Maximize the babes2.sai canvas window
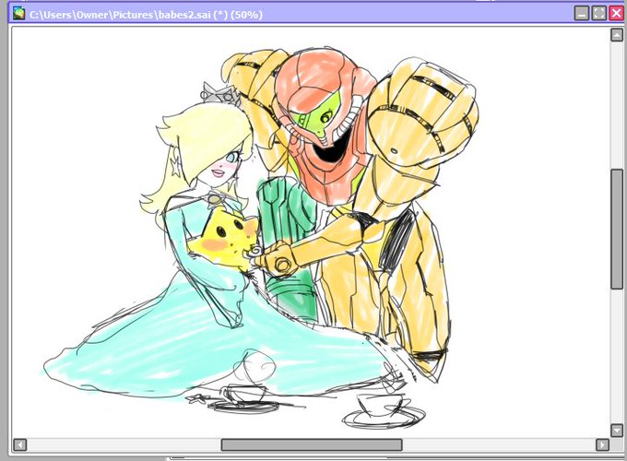627x461 pixels. coord(598,14)
